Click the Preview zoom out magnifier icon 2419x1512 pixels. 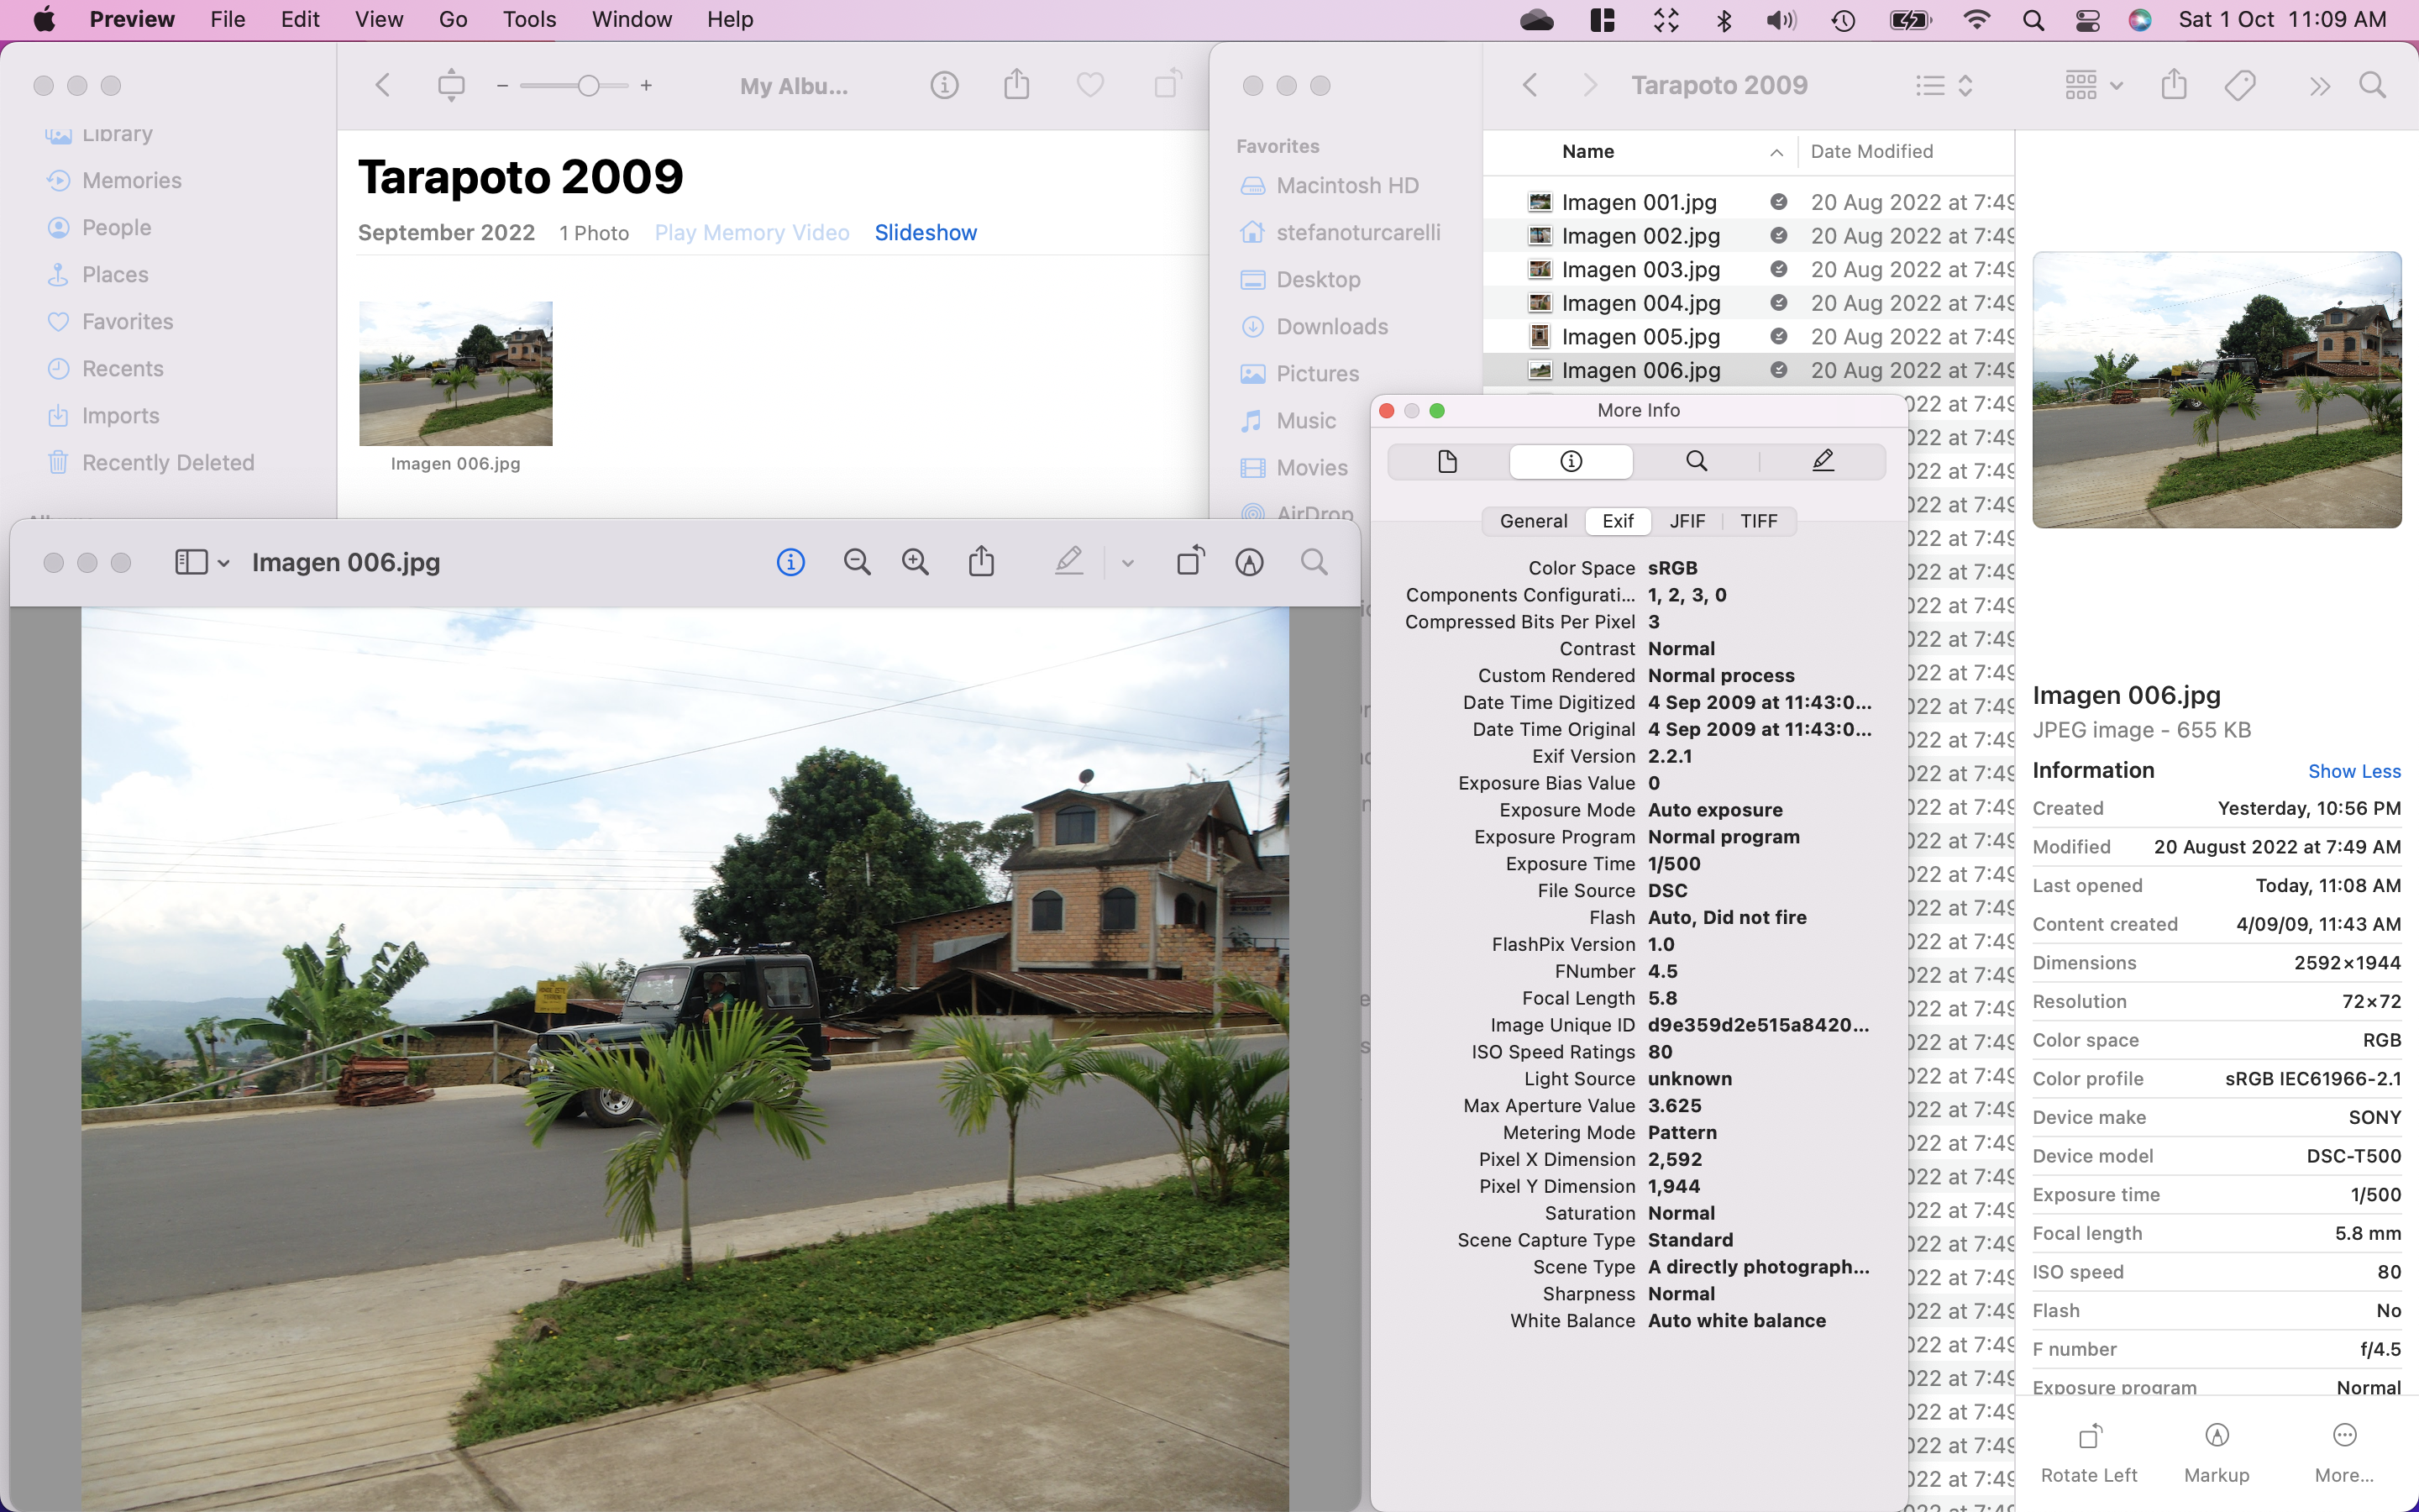point(857,562)
